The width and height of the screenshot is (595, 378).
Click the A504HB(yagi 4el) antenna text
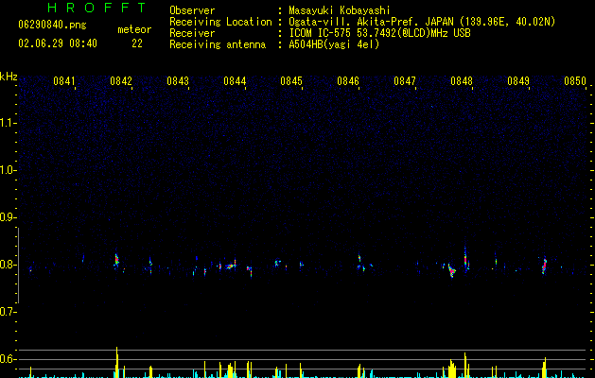tap(334, 44)
